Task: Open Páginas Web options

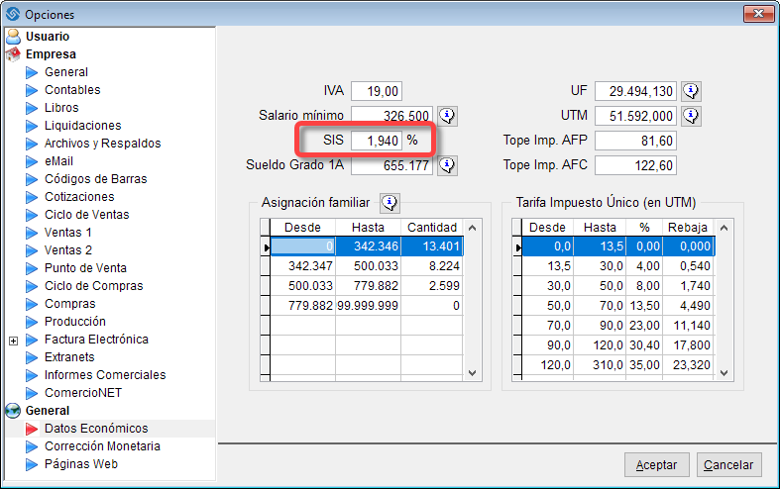Action: [81, 464]
